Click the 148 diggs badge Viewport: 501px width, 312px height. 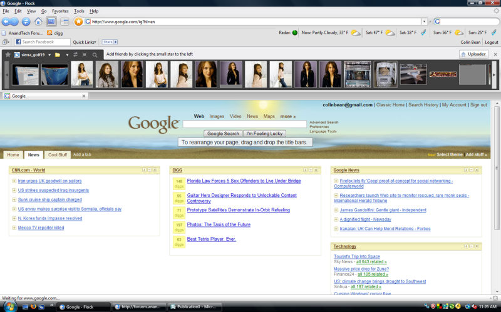point(179,183)
